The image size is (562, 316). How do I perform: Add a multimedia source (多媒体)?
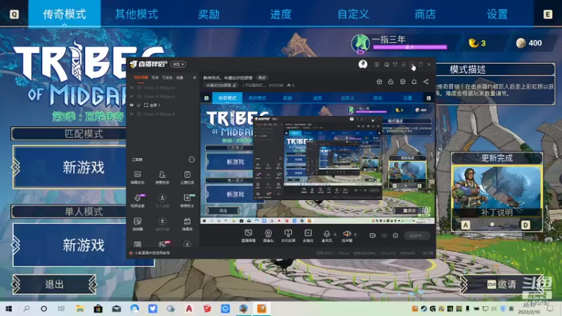click(308, 236)
